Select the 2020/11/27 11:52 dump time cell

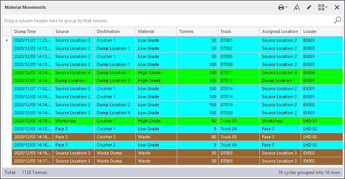pos(33,89)
